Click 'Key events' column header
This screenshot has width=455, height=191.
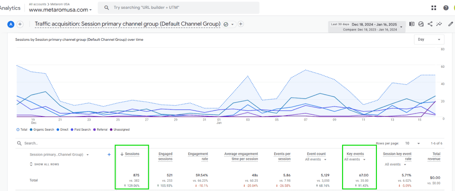(355, 154)
